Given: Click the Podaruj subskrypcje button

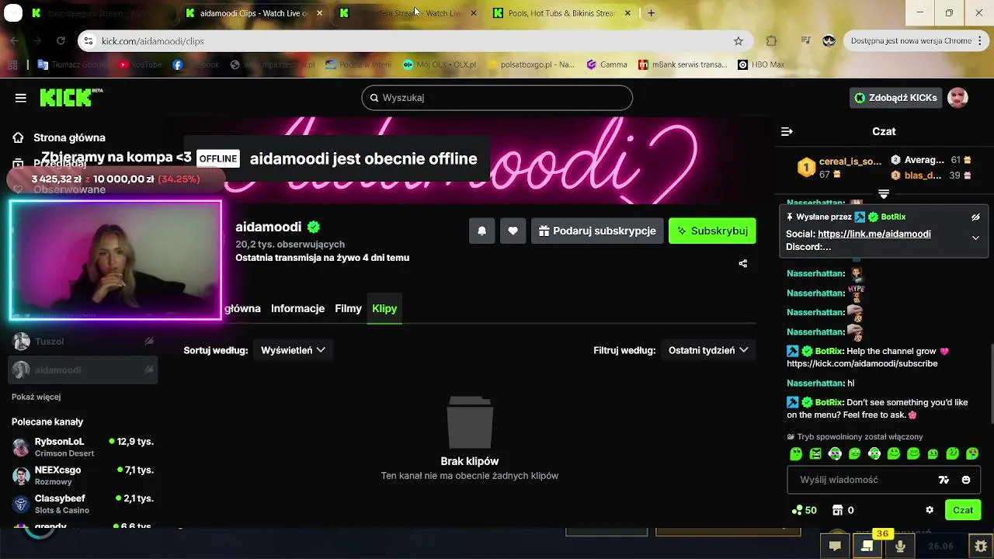Looking at the screenshot, I should (x=597, y=231).
